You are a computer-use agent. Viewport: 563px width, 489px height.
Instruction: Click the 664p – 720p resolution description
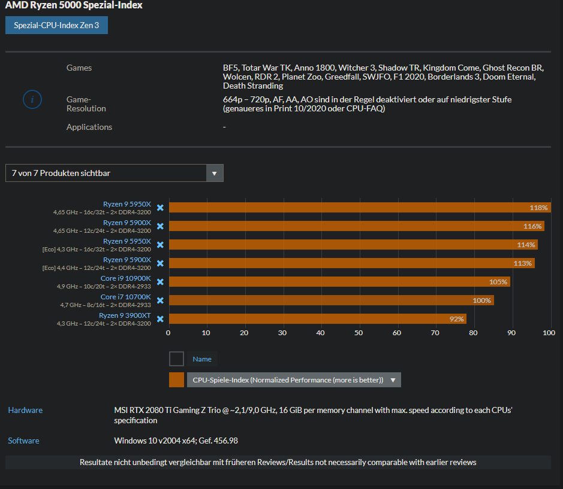pyautogui.click(x=367, y=104)
